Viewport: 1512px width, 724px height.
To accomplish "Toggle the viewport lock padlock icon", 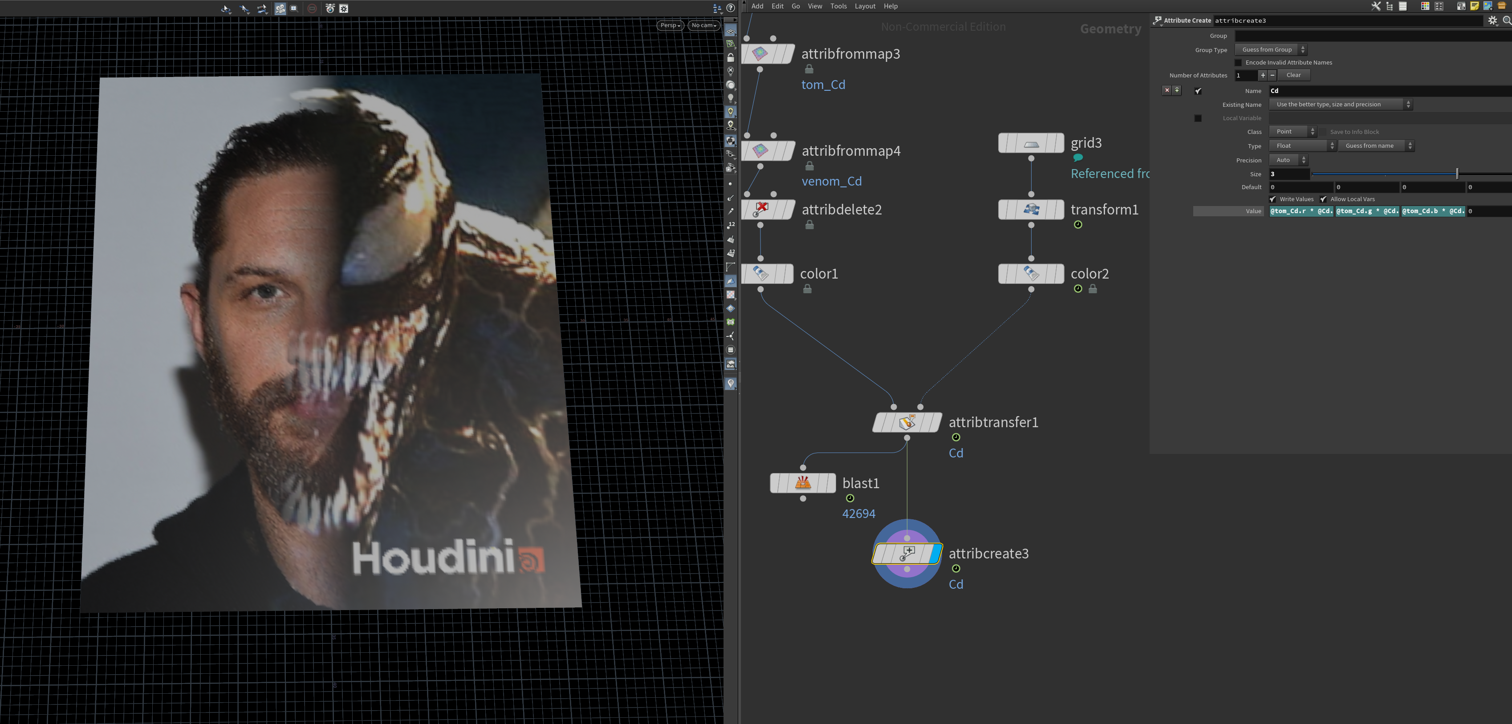I will 731,57.
